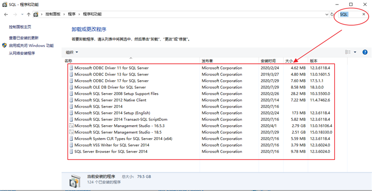The width and height of the screenshot is (372, 191).
Task: Open the address bar history dropdown
Action: click(x=327, y=14)
